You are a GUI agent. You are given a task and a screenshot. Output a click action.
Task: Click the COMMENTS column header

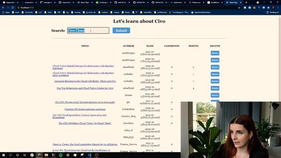click(172, 46)
